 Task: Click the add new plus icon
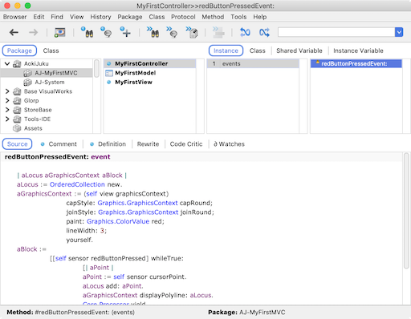(125, 32)
